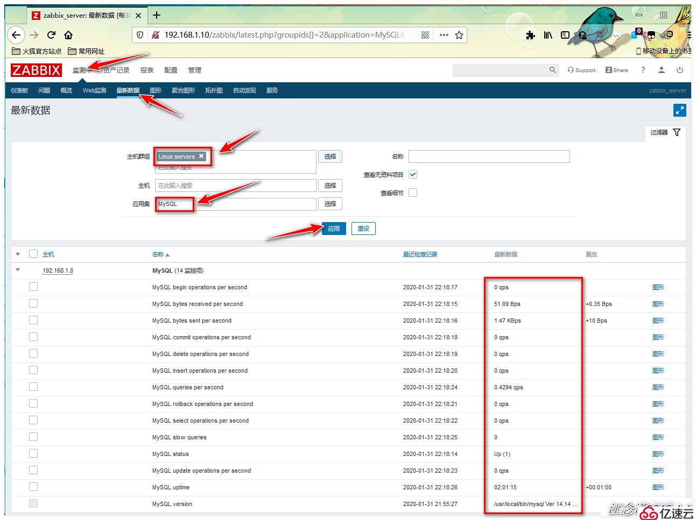Switch to the 问题 submenu tab
The width and height of the screenshot is (696, 520).
(x=44, y=90)
